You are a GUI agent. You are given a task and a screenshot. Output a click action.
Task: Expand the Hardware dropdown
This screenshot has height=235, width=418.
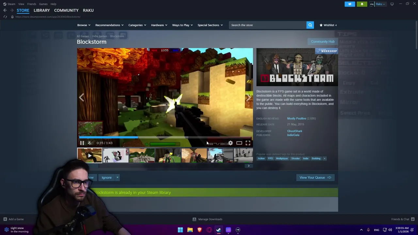click(x=159, y=25)
